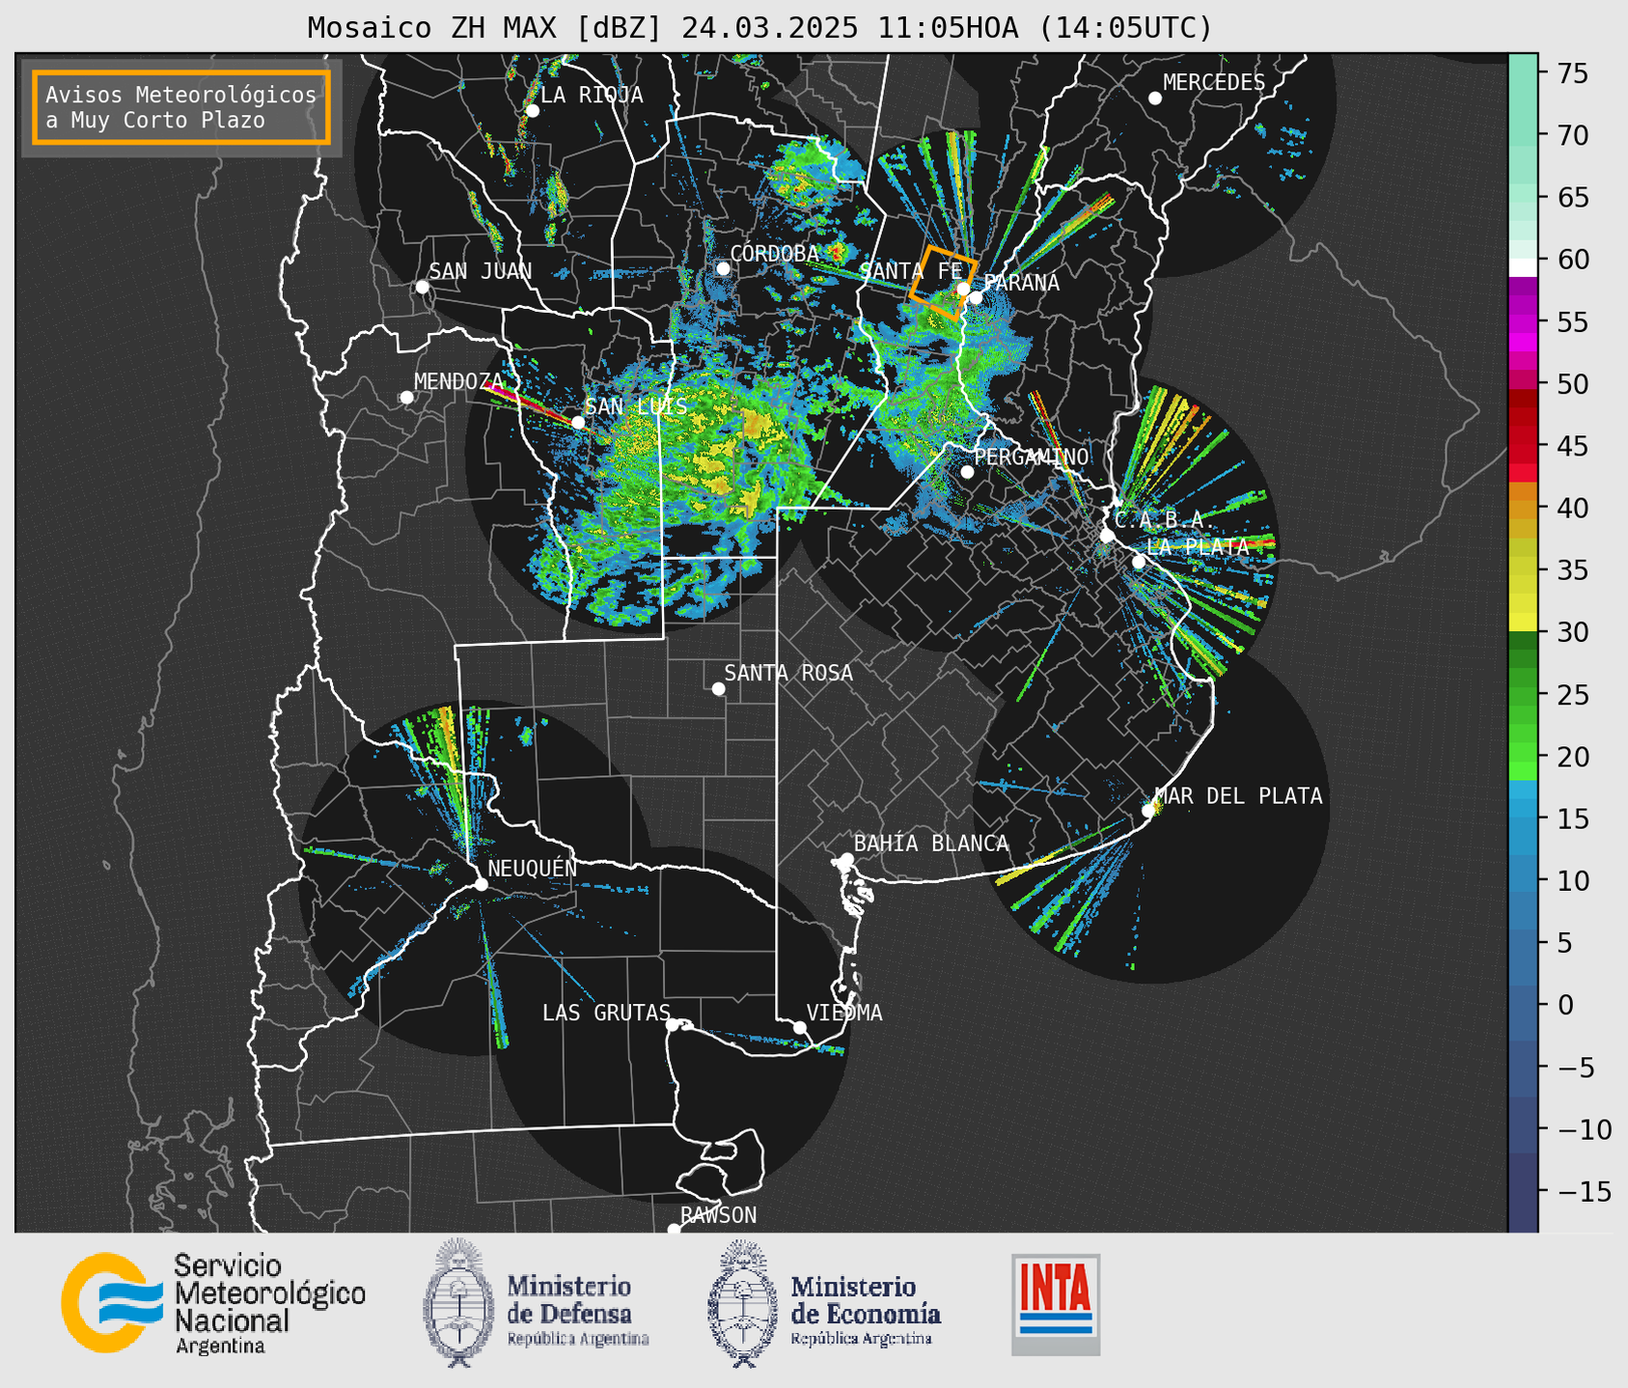
Task: Click the 75 label on the colorbar
Action: tap(1573, 73)
